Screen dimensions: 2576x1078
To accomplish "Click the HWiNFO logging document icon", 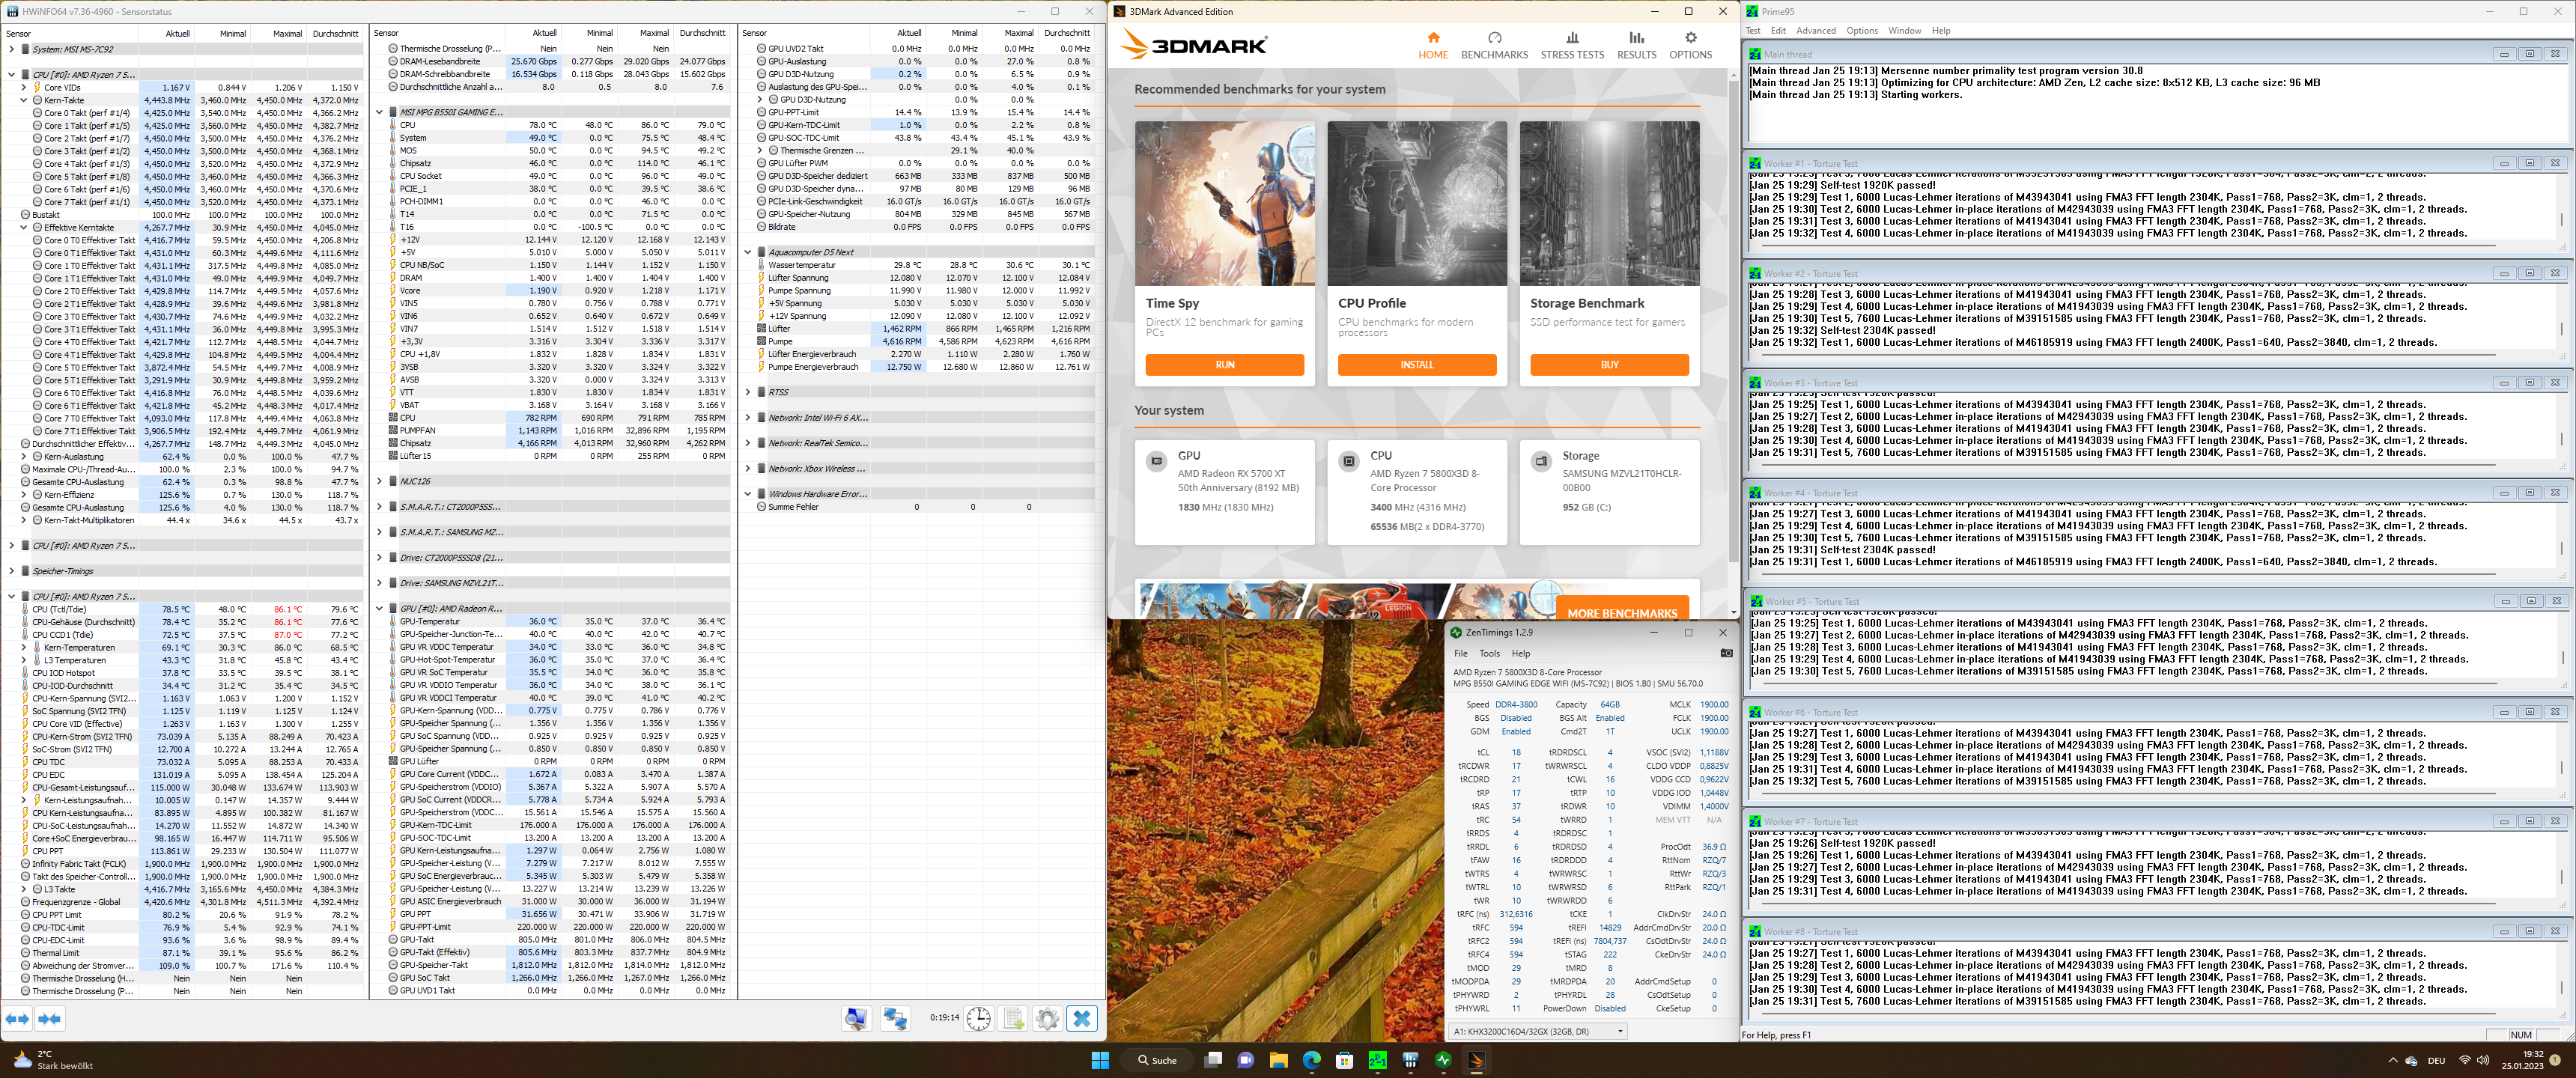I will (x=1013, y=1019).
